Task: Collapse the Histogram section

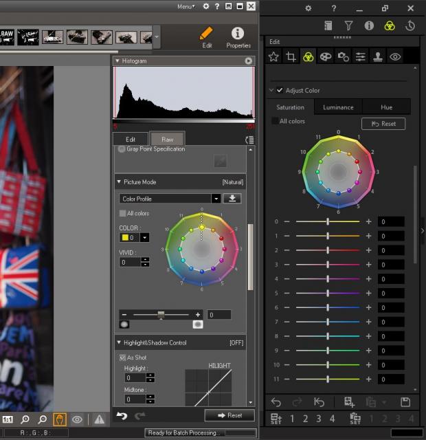Action: [x=248, y=61]
